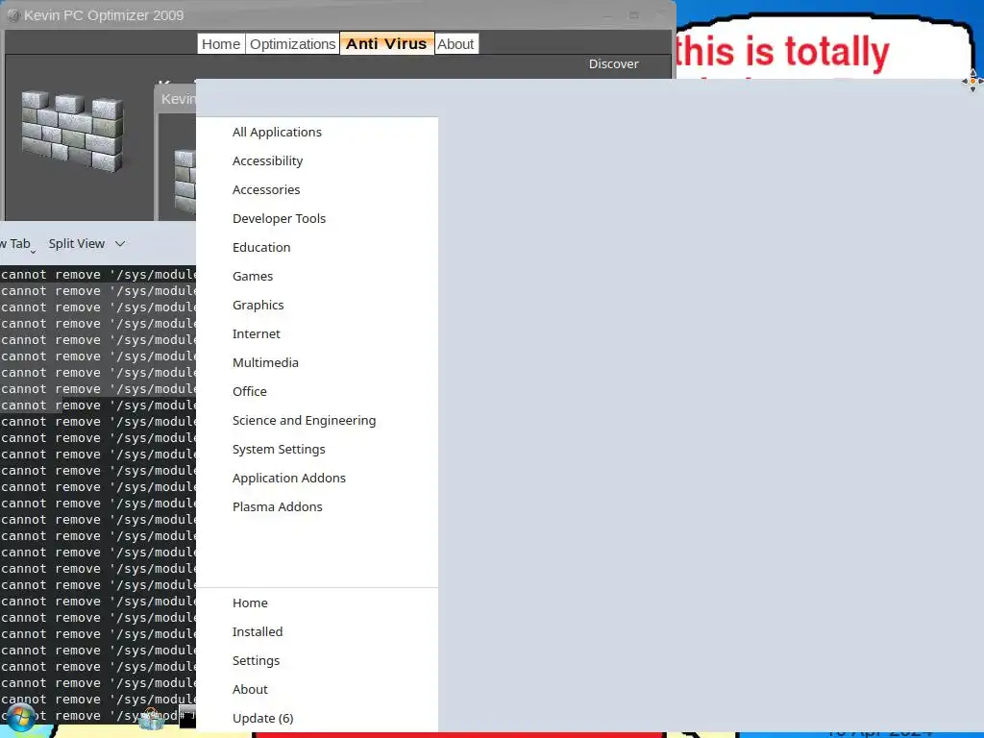Open the System Settings category

click(317, 450)
